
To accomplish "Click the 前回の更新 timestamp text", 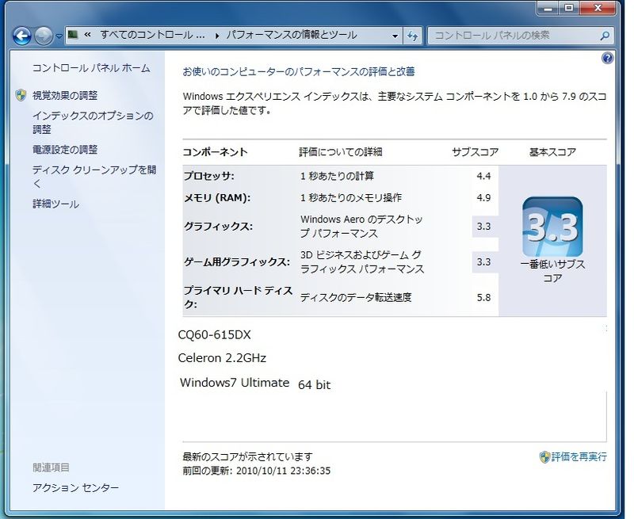I will coord(256,471).
